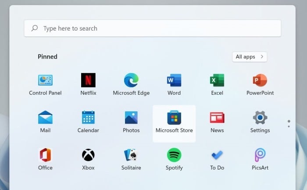Open the PicsArt app
This screenshot has height=190, width=307.
pos(260,159)
